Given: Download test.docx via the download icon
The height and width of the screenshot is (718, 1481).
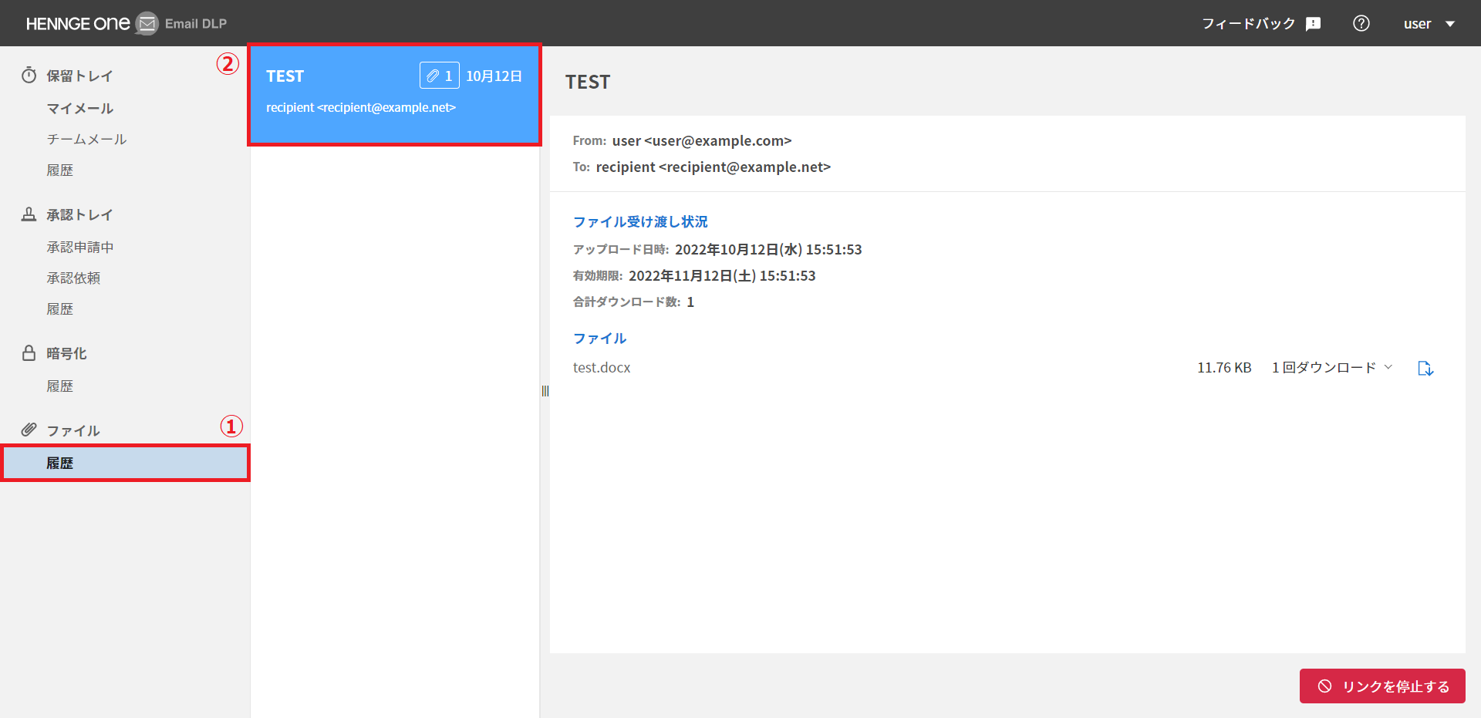Looking at the screenshot, I should [1425, 369].
